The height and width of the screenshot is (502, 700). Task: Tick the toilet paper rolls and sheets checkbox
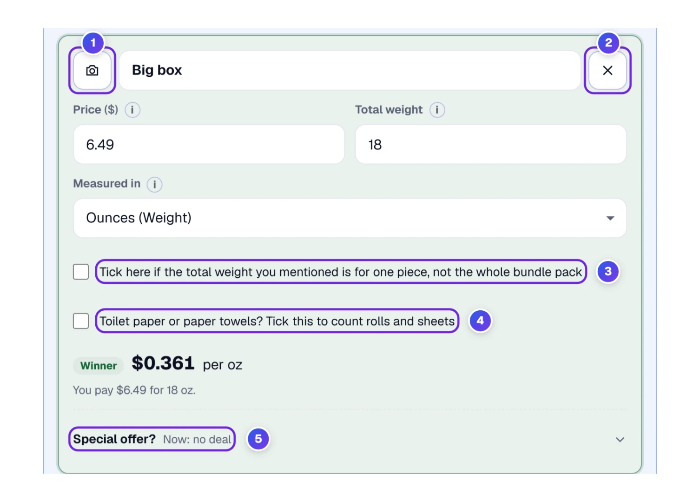[81, 321]
